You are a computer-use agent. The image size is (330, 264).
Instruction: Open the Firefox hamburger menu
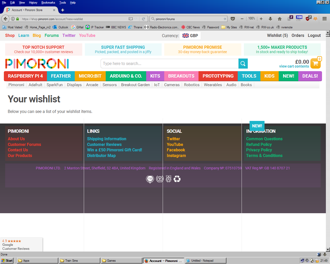(325, 19)
